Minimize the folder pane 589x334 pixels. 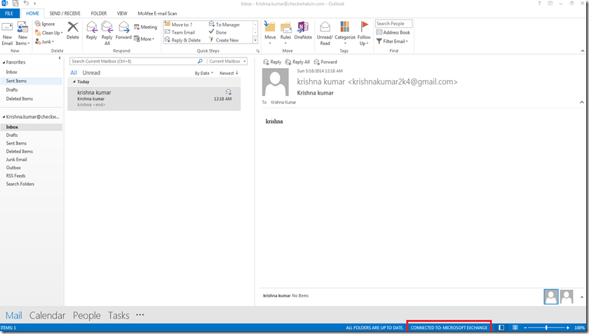tap(60, 58)
